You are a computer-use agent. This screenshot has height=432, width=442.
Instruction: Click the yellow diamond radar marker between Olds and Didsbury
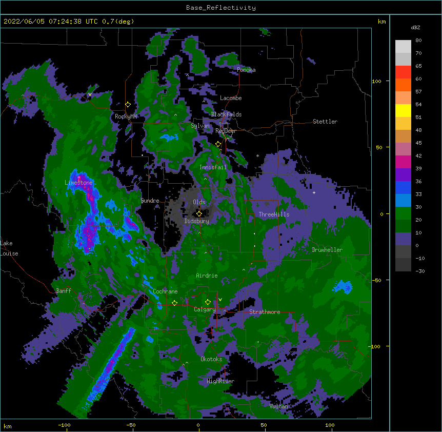[199, 214]
